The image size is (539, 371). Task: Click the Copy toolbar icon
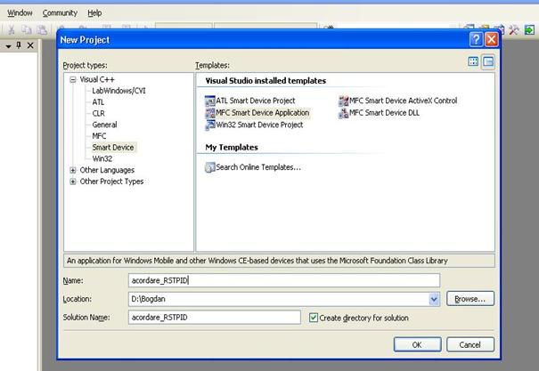[27, 30]
